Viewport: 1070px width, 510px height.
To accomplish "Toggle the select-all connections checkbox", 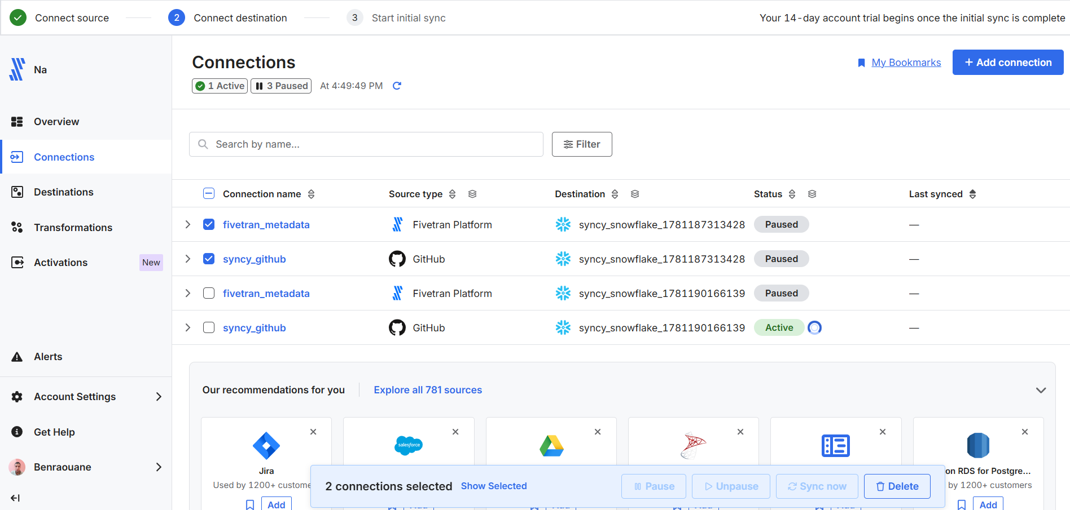I will [209, 194].
